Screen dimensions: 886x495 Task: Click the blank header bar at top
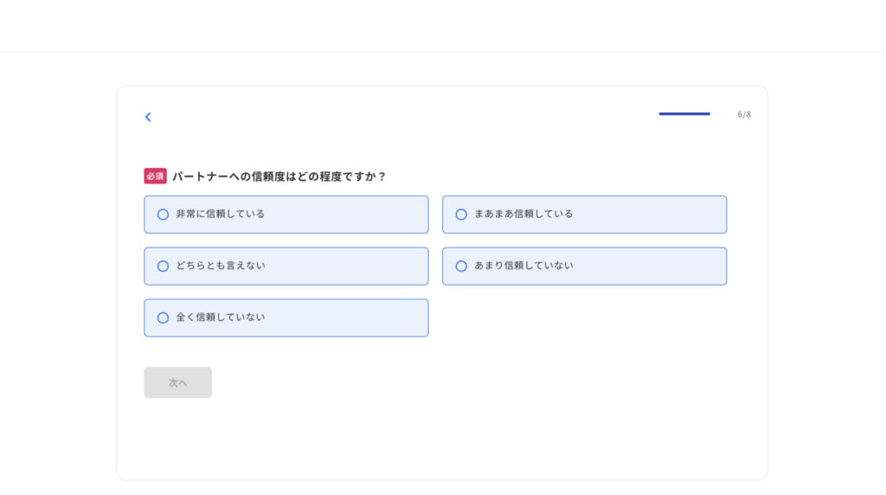pos(443,26)
